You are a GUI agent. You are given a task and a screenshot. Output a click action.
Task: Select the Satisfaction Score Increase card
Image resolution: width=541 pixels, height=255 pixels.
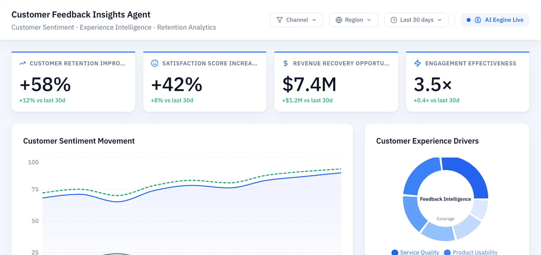(205, 82)
